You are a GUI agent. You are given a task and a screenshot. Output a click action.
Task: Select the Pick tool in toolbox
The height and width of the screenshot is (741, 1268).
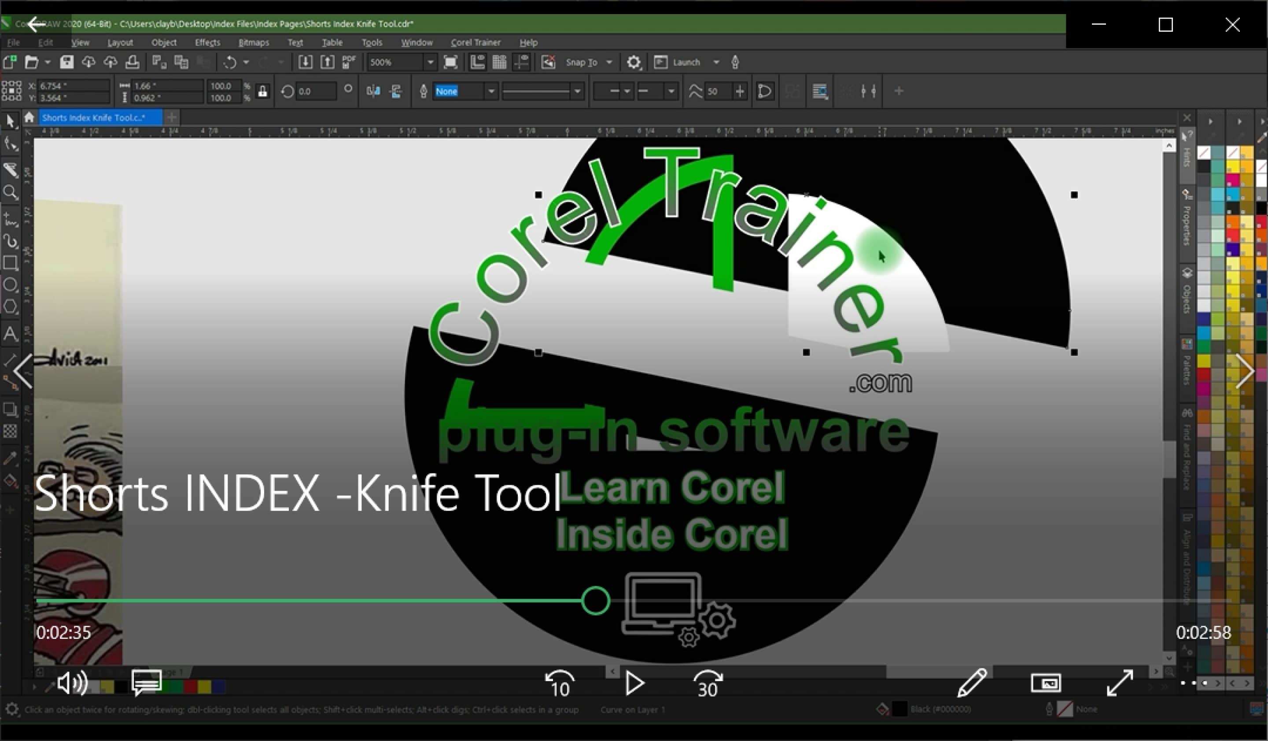pos(11,121)
